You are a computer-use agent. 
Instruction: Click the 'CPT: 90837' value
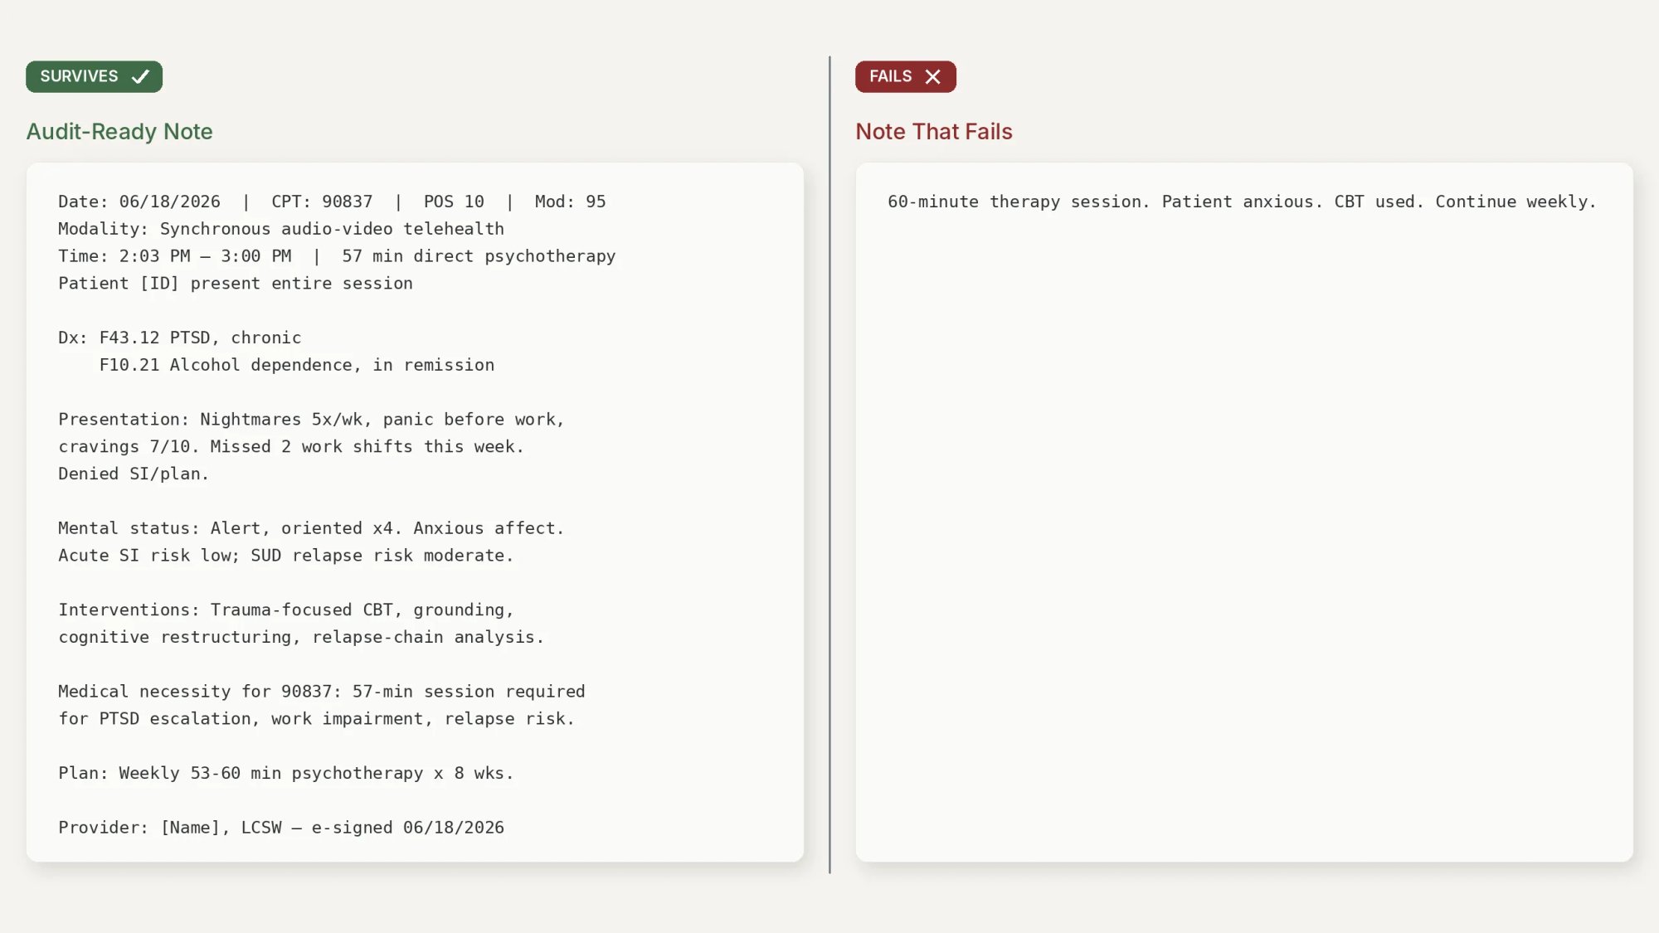pos(322,202)
